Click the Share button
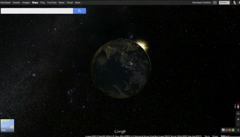The image size is (240, 137). [224, 3]
